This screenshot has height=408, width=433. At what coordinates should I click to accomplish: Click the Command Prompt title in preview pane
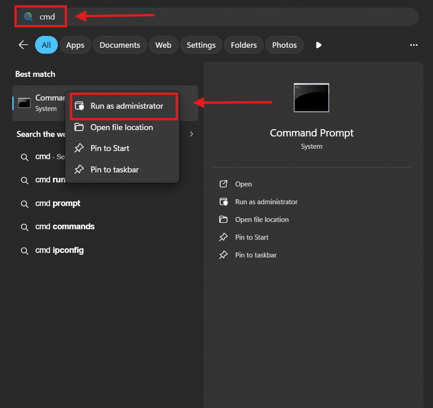(x=311, y=133)
